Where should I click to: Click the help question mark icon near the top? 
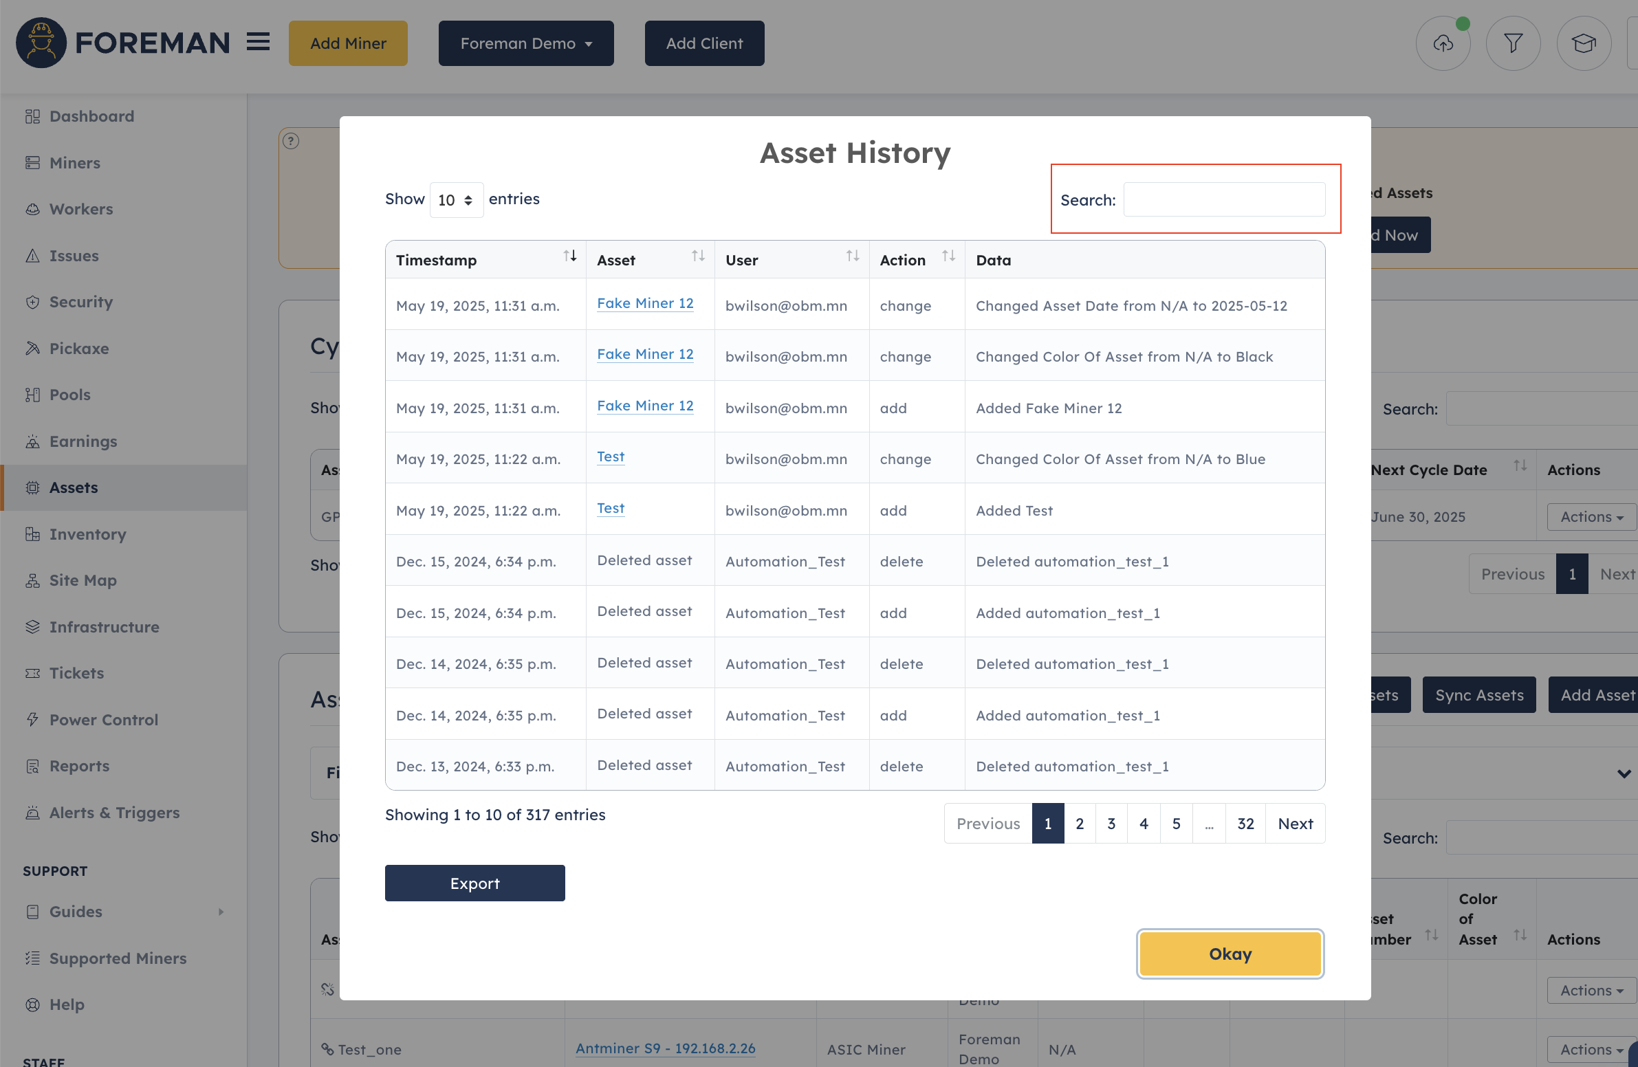(x=291, y=140)
